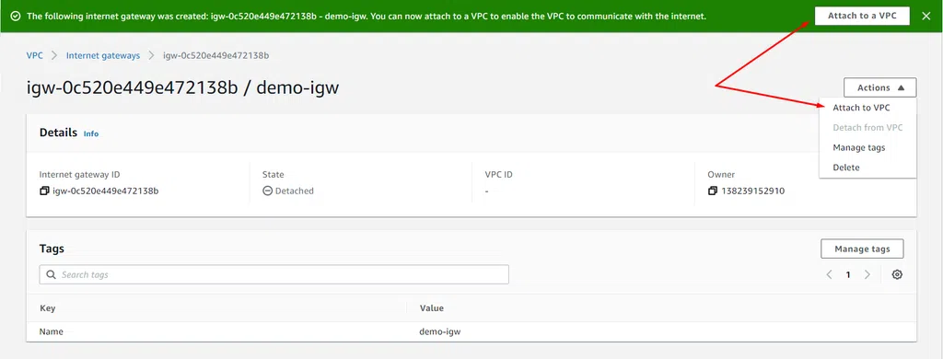Open the Details Info link
The height and width of the screenshot is (359, 943).
91,133
